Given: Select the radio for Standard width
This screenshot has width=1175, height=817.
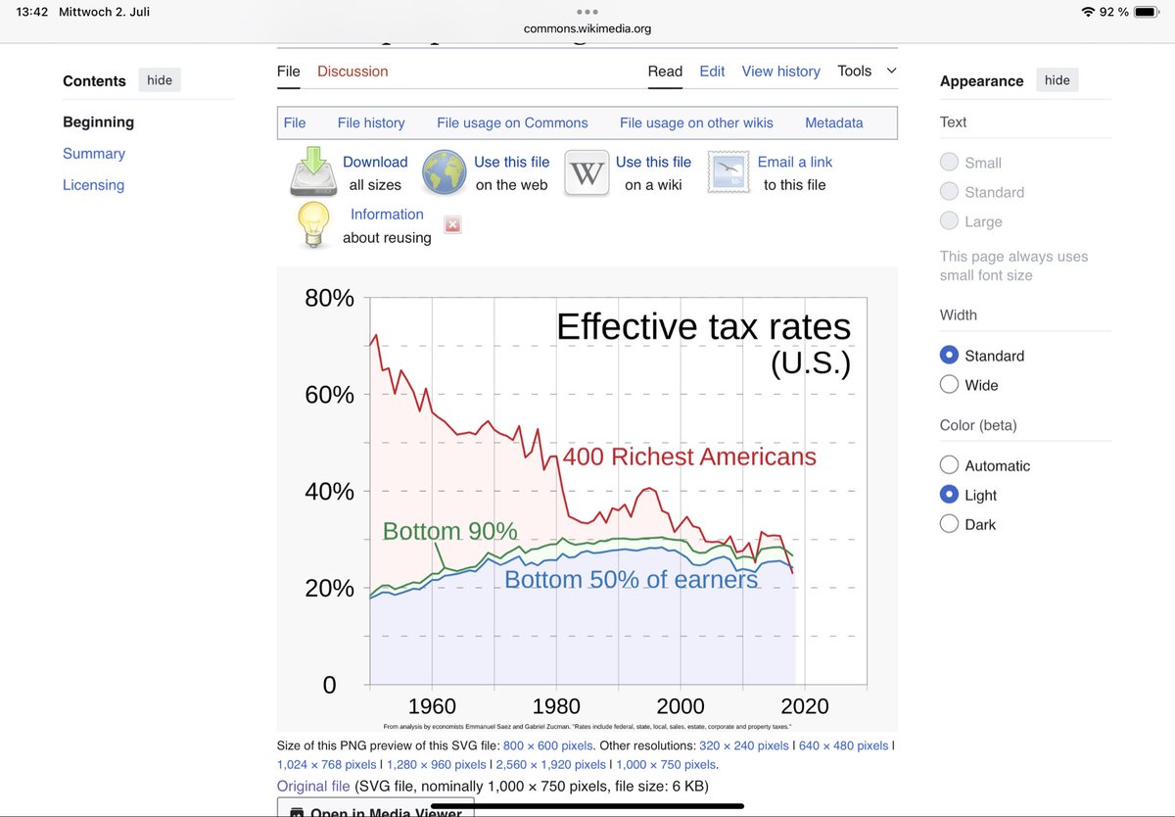Looking at the screenshot, I should 949,356.
